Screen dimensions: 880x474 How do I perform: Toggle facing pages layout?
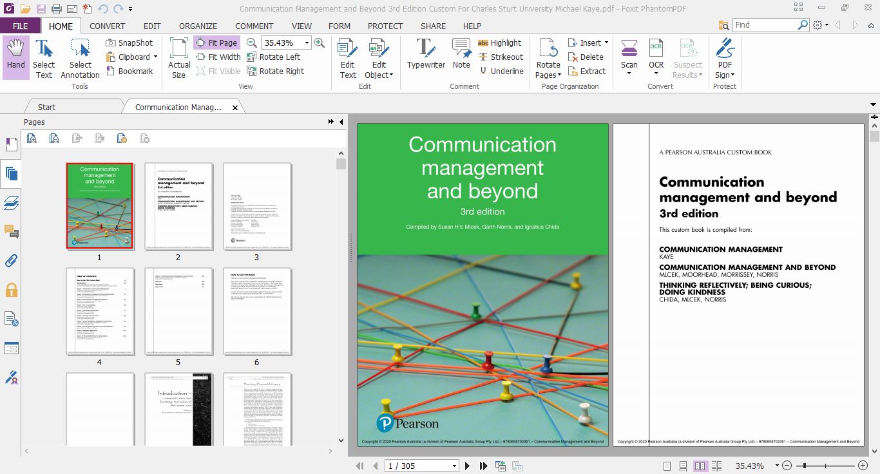tap(700, 466)
